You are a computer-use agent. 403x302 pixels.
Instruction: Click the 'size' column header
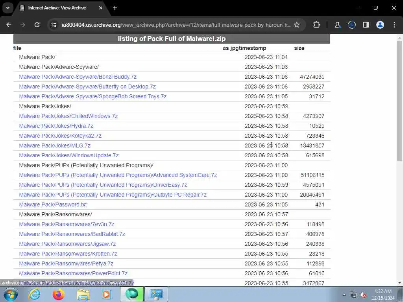coord(299,48)
